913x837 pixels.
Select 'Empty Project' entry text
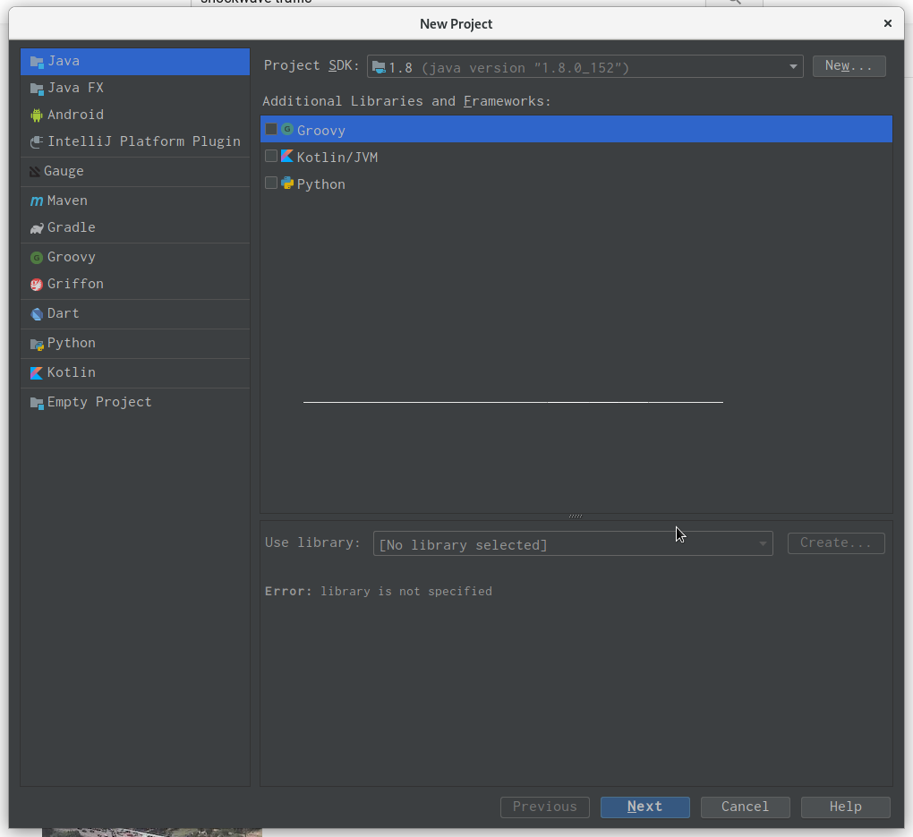pos(99,402)
